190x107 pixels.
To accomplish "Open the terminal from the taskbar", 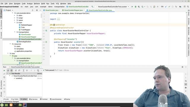I will click(15, 105).
